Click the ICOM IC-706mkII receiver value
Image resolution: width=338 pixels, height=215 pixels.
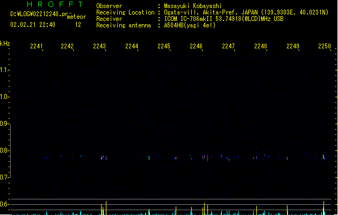tap(189, 19)
